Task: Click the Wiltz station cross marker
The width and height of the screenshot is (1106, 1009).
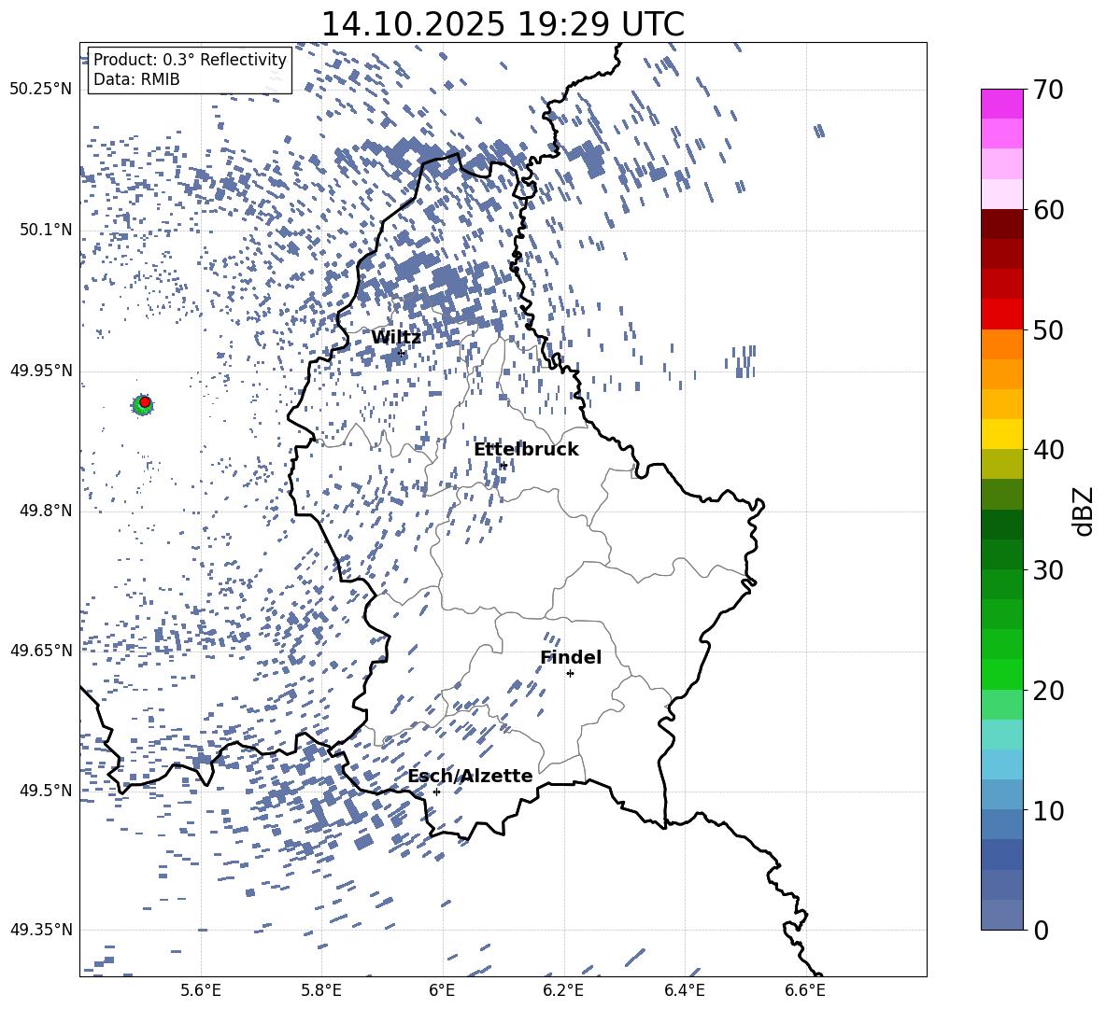Action: pos(402,353)
